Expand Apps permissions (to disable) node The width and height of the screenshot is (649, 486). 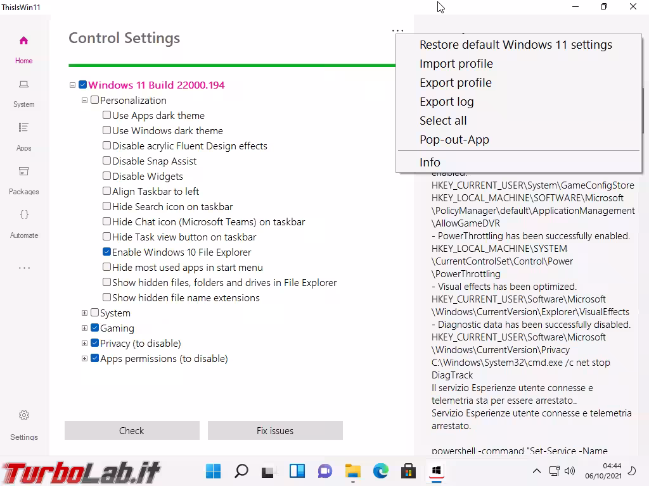[84, 358]
